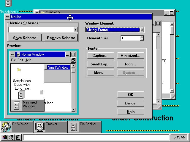Click the Small Window system box

(46, 67)
